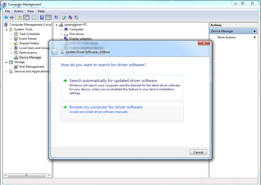The image size is (261, 185).
Task: Open the View menu
Action: point(30,11)
